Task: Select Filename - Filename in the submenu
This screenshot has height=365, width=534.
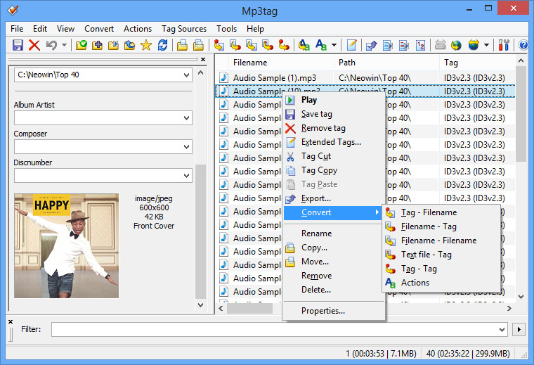Action: (x=441, y=241)
